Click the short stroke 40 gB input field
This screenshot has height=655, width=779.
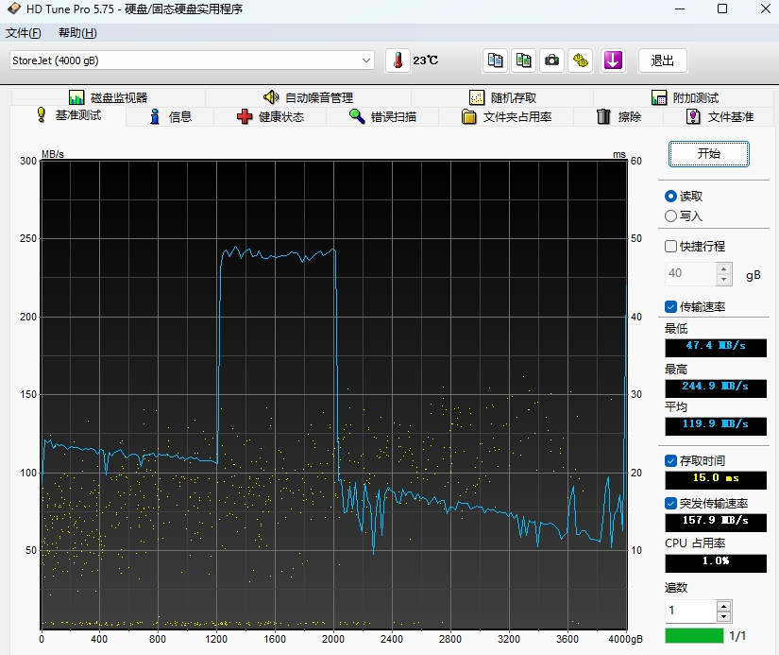[690, 273]
